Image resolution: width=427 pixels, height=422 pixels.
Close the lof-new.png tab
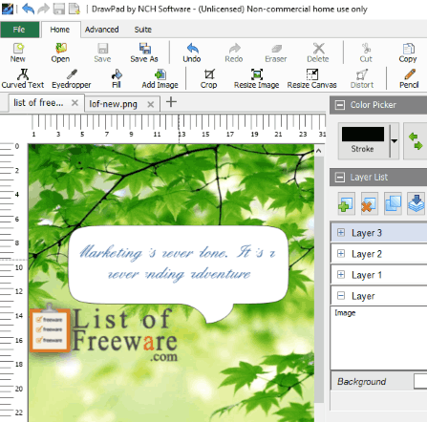pos(151,104)
